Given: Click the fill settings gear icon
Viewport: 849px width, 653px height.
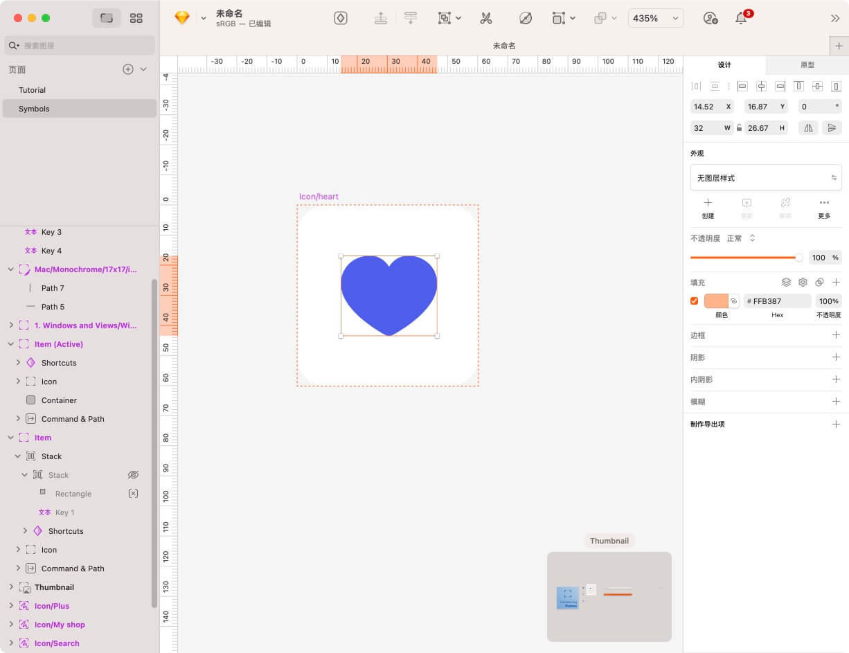Looking at the screenshot, I should click(803, 283).
